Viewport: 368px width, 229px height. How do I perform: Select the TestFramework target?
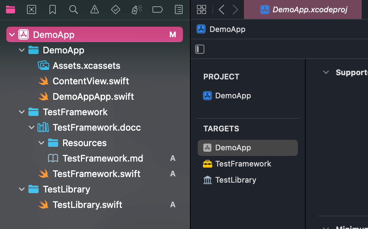coord(243,164)
